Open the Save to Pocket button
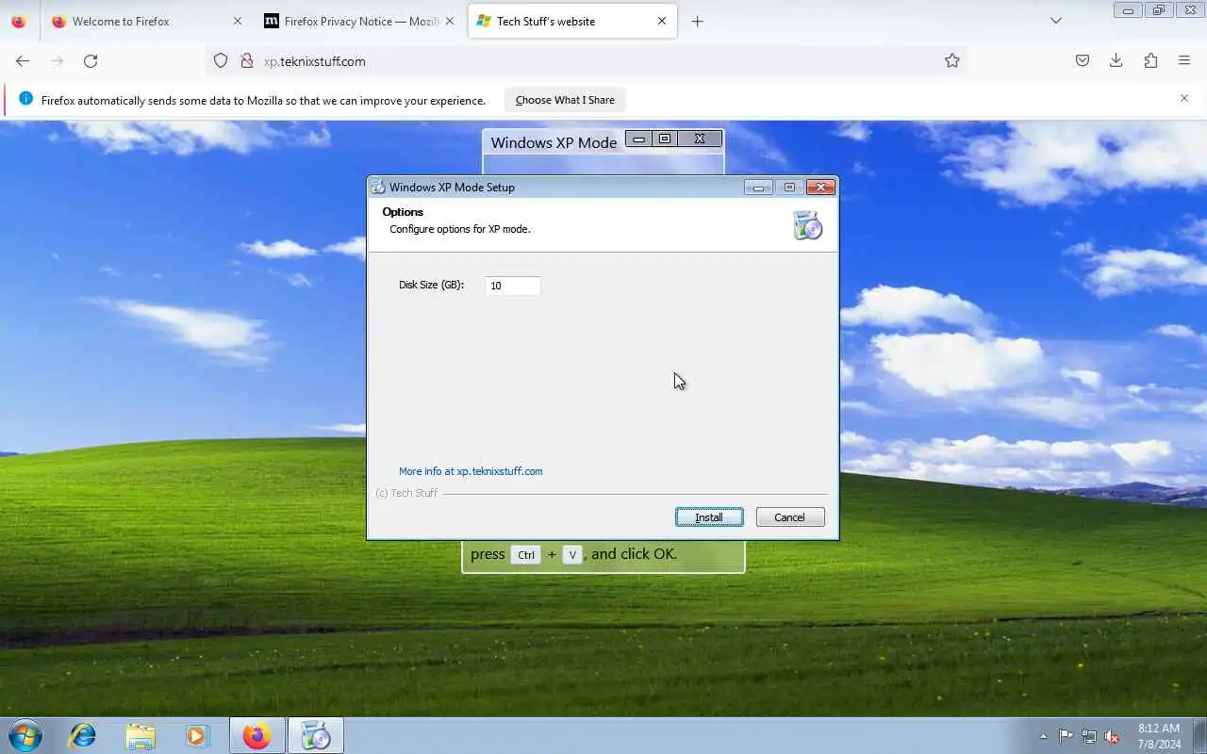Viewport: 1207px width, 754px height. point(1083,60)
